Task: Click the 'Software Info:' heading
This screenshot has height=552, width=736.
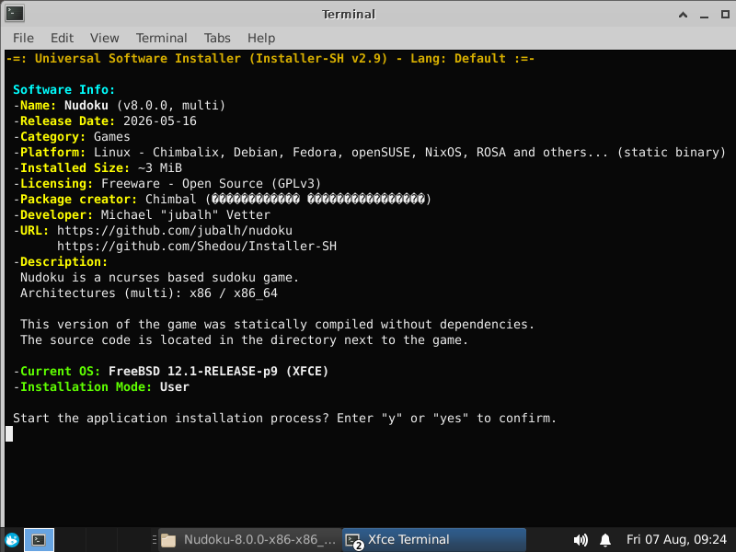Action: 63,89
